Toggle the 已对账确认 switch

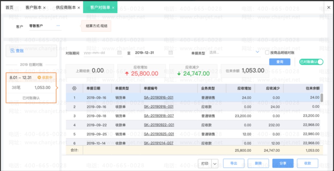coord(311,62)
